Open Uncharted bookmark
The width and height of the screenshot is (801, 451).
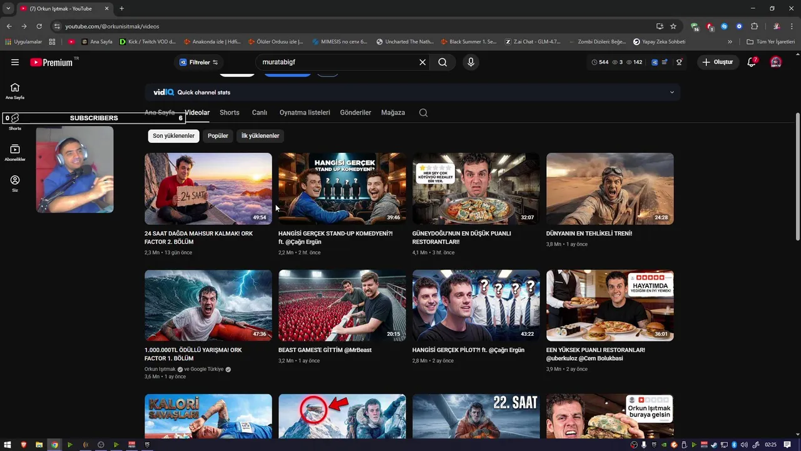click(x=405, y=42)
